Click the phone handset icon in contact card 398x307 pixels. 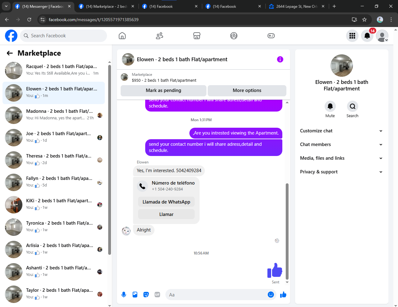(x=142, y=186)
